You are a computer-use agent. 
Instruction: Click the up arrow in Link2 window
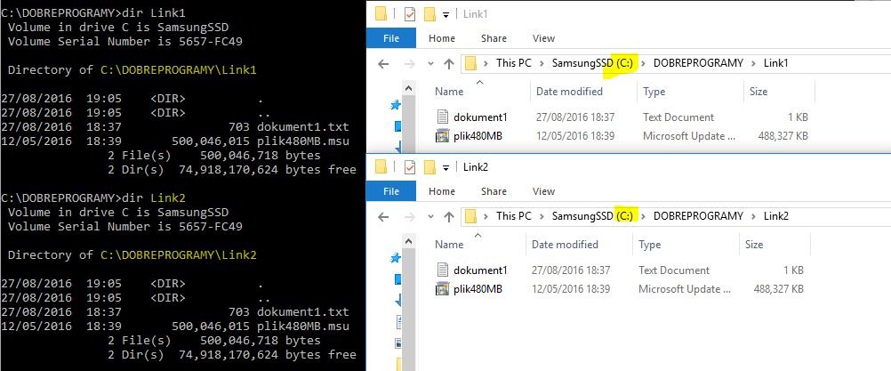[x=449, y=216]
